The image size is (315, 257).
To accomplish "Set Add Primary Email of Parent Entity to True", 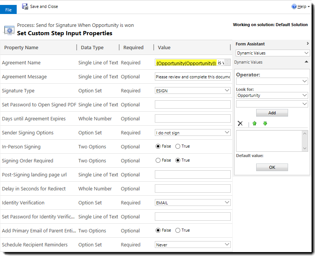I will (178, 230).
